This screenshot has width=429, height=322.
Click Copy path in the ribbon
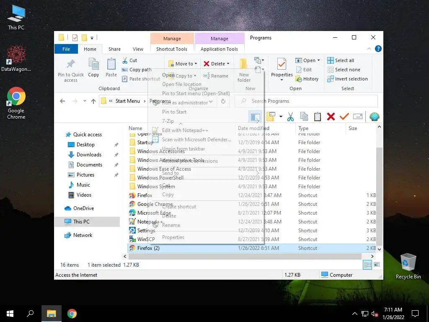[137, 70]
